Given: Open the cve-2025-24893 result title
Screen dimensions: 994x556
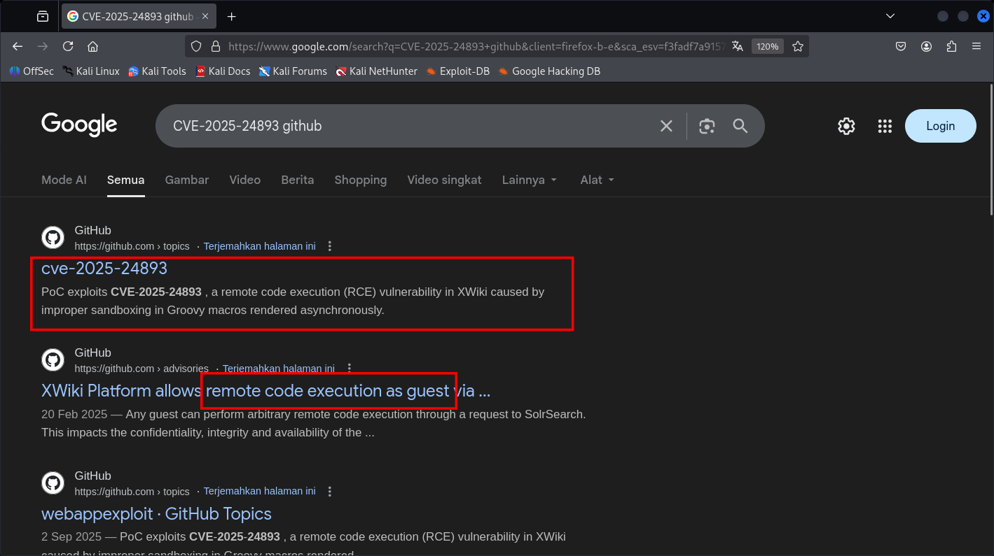Looking at the screenshot, I should 104,268.
